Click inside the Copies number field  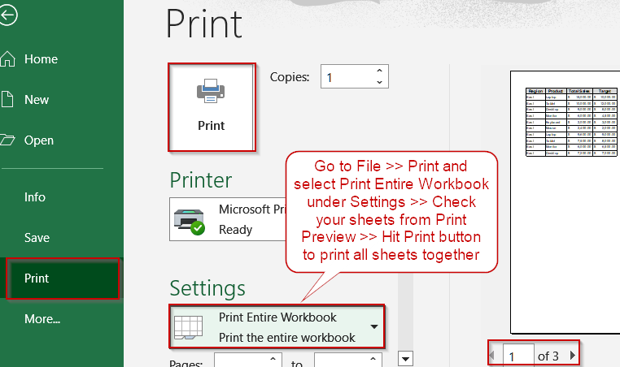pyautogui.click(x=348, y=76)
